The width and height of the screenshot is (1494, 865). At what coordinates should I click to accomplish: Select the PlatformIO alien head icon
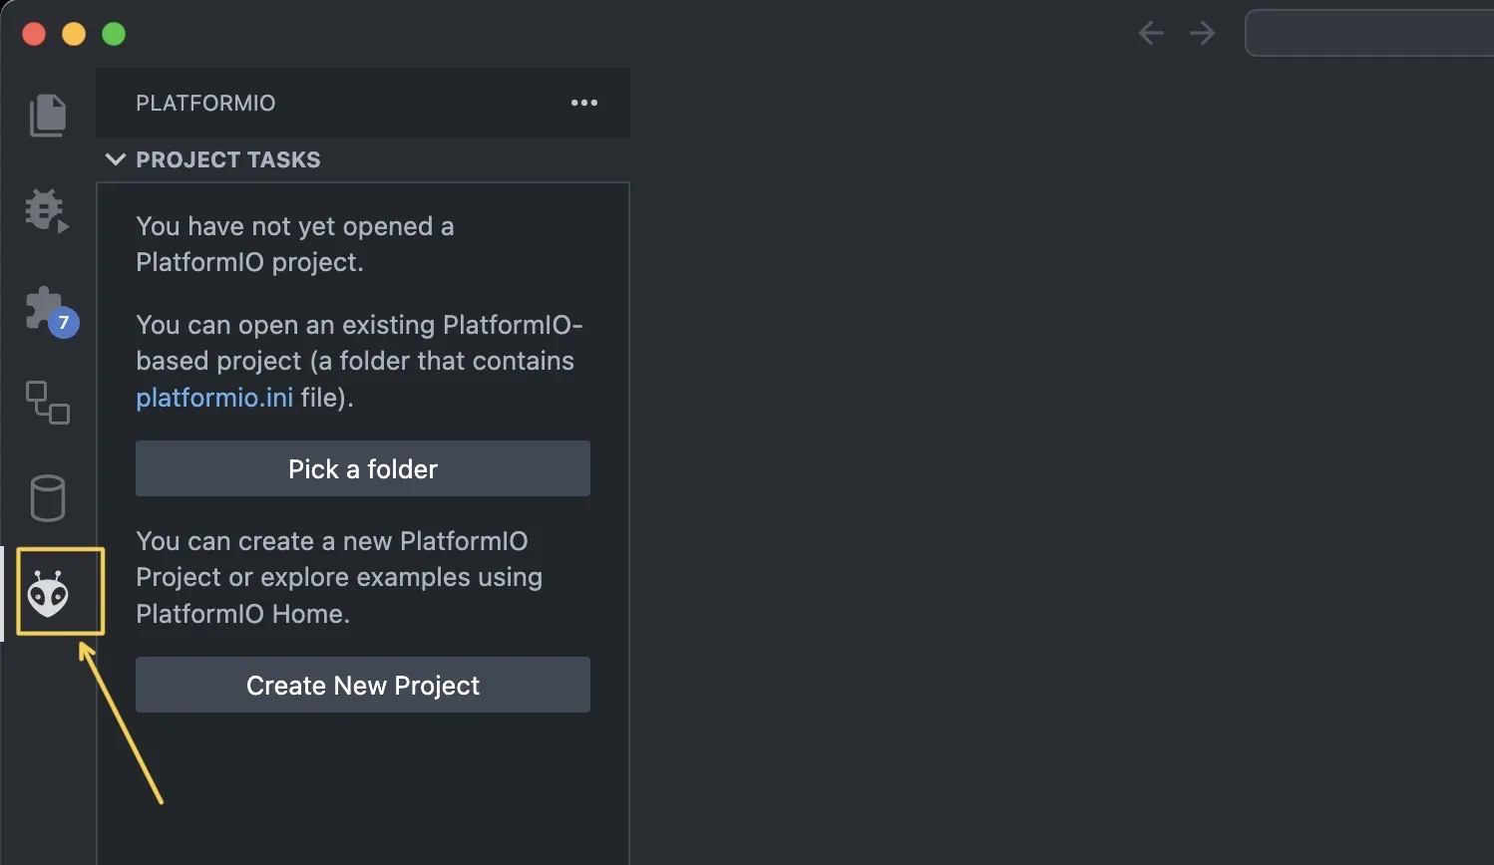coord(48,594)
